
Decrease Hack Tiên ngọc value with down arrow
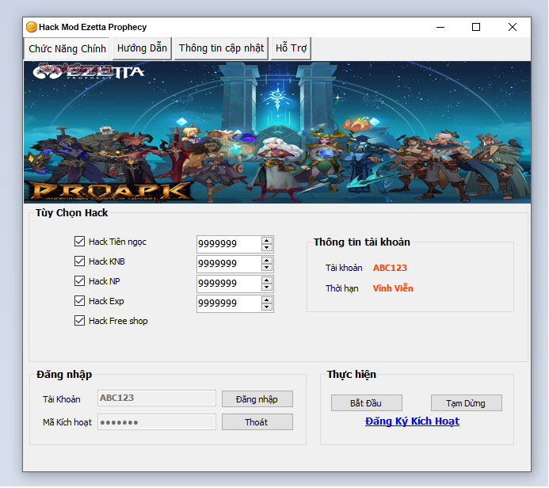[x=267, y=247]
